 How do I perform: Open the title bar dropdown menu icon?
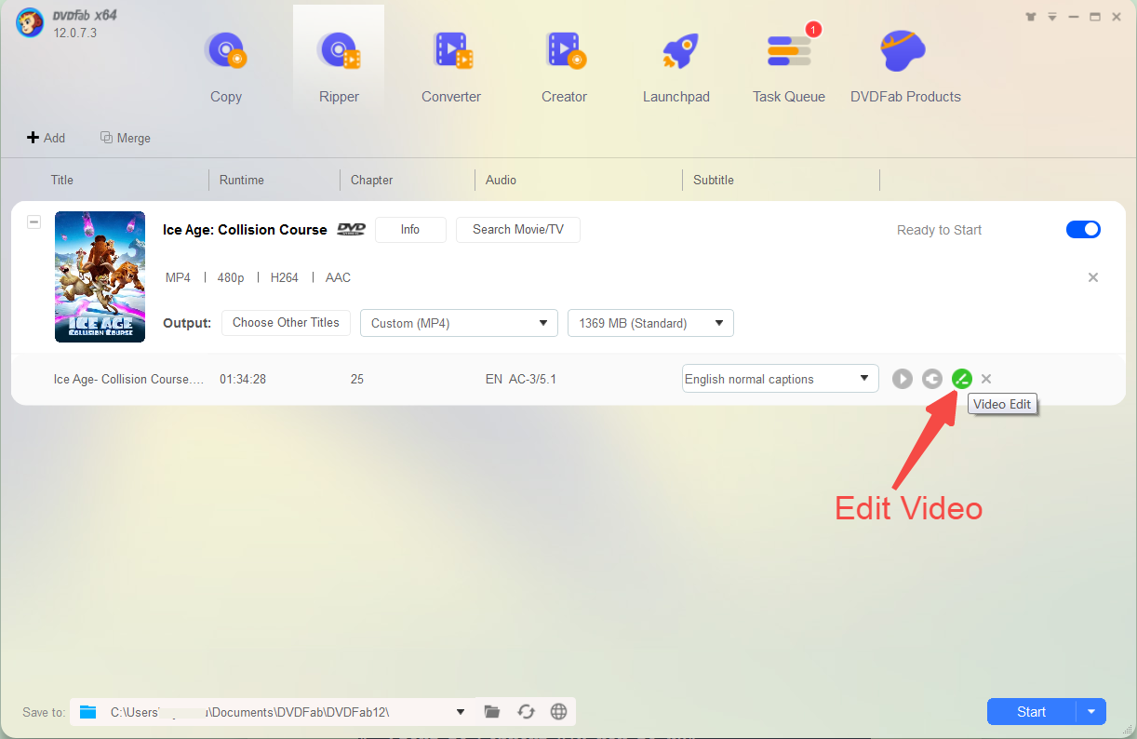[1052, 17]
